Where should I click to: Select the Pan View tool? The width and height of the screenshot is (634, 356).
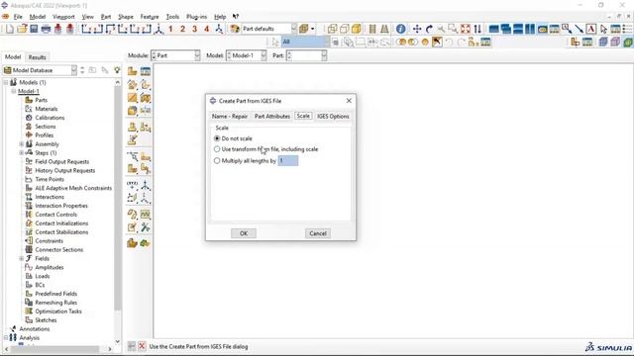417,29
